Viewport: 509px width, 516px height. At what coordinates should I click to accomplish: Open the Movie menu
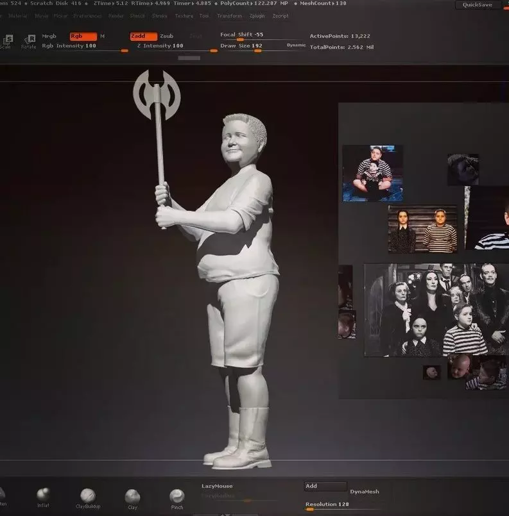point(42,16)
